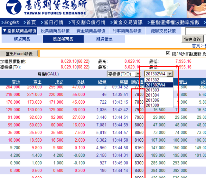Click strike price 8200 cell
This screenshot has height=178, width=206.
(139, 155)
